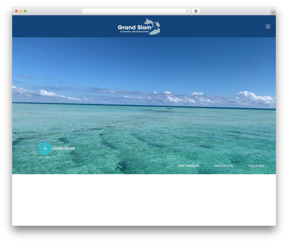The width and height of the screenshot is (288, 243).
Task: Click the green maximize window button
Action: [x=25, y=11]
